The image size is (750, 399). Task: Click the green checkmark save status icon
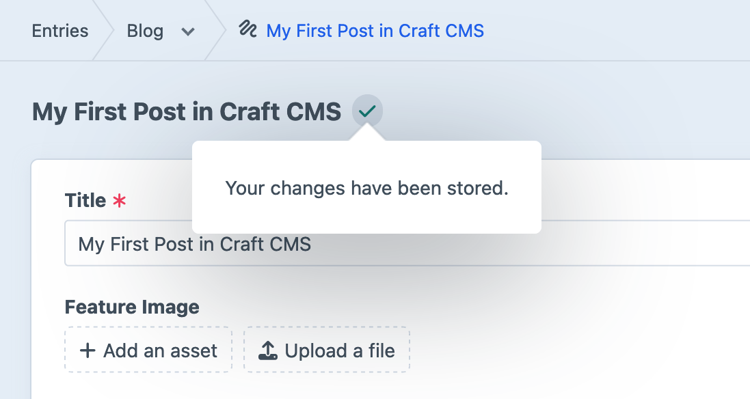pyautogui.click(x=368, y=111)
